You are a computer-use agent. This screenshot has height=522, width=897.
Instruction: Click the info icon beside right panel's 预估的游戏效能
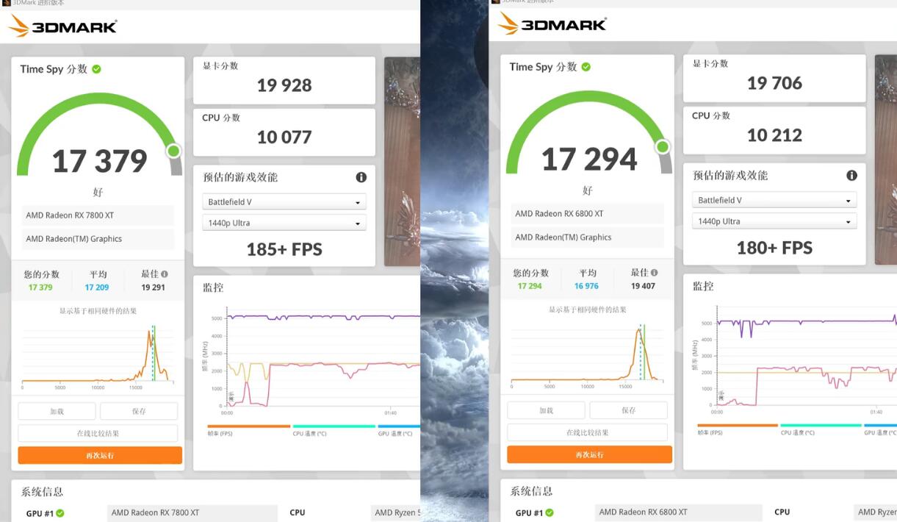click(851, 175)
